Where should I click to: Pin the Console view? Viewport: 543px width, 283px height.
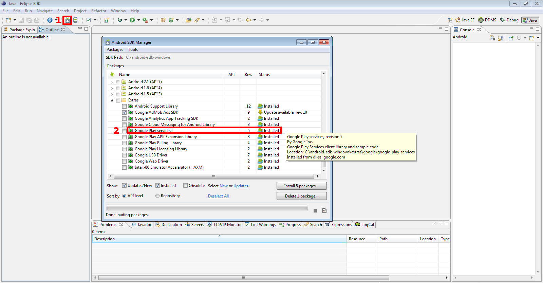pos(511,38)
